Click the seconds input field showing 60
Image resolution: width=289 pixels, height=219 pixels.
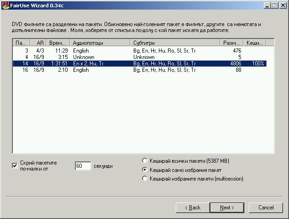click(83, 166)
